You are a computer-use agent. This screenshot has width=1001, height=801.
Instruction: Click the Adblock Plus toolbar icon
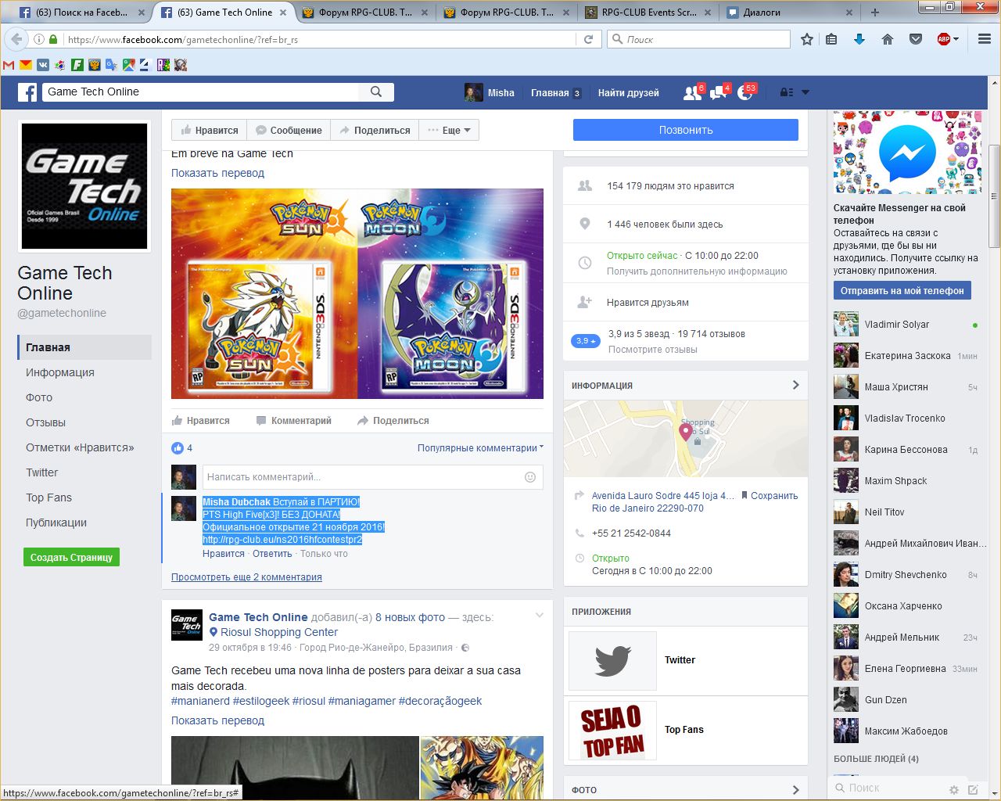pyautogui.click(x=944, y=39)
